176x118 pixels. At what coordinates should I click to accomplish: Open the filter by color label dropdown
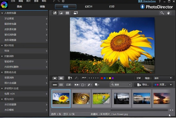pyautogui.click(x=83, y=85)
